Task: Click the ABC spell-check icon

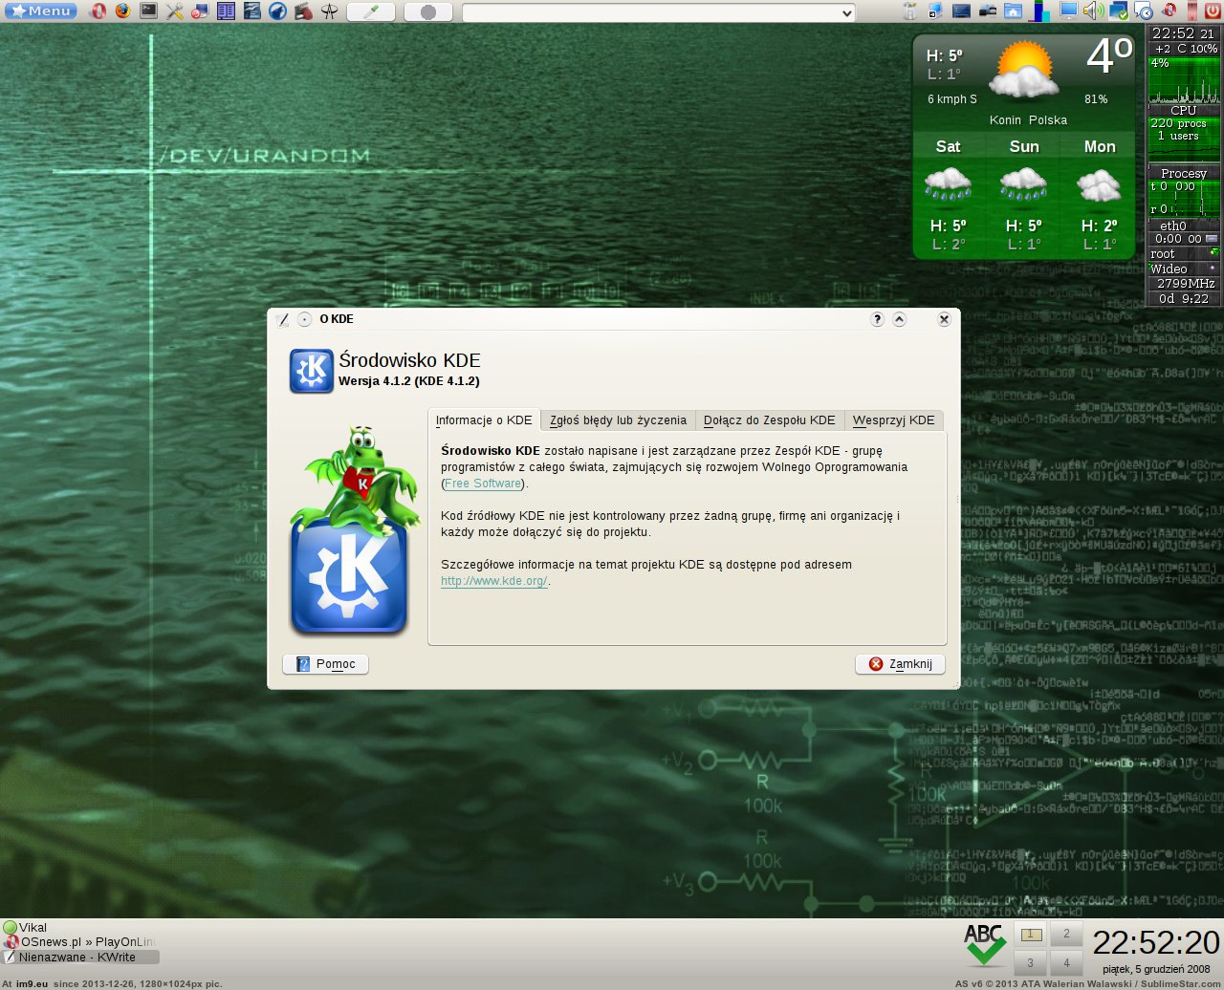Action: (984, 946)
